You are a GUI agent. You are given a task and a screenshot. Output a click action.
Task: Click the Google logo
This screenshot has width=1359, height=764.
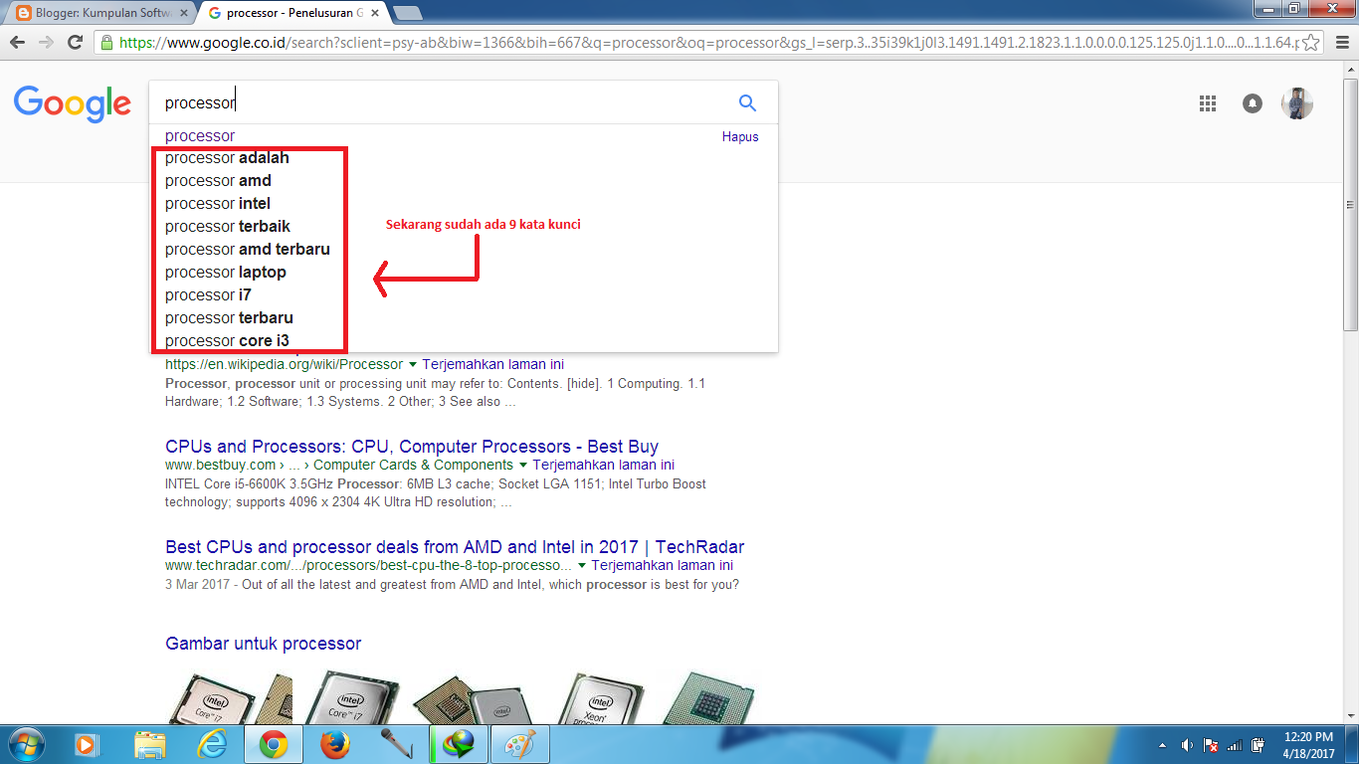72,104
